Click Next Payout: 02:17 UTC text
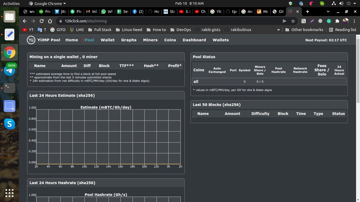Viewport: 360px width, 202px height. [326, 40]
